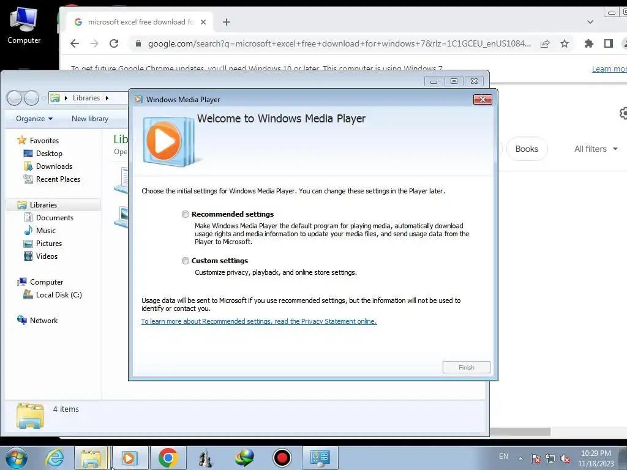Screen dimensions: 627x470
Task: Click the Chrome forward arrow
Action: point(94,43)
